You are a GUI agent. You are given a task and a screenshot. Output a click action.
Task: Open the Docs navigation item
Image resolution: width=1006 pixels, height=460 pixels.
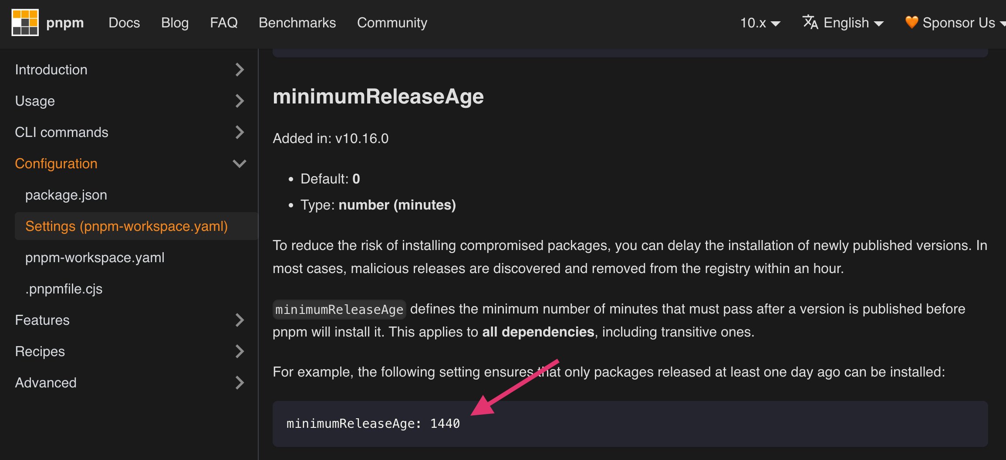(124, 23)
